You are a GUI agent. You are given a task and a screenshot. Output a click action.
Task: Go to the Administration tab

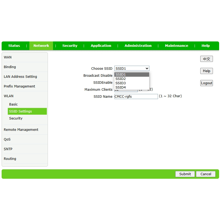(x=138, y=46)
